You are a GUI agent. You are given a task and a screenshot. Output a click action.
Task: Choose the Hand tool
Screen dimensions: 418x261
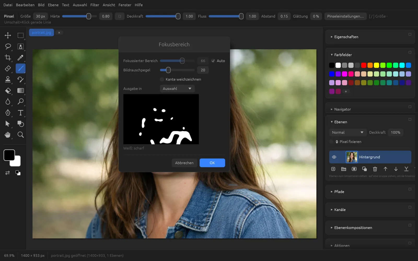point(8,135)
